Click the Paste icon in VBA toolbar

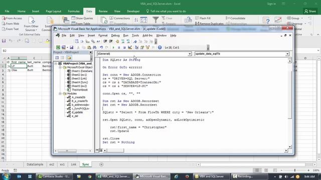click(x=89, y=47)
